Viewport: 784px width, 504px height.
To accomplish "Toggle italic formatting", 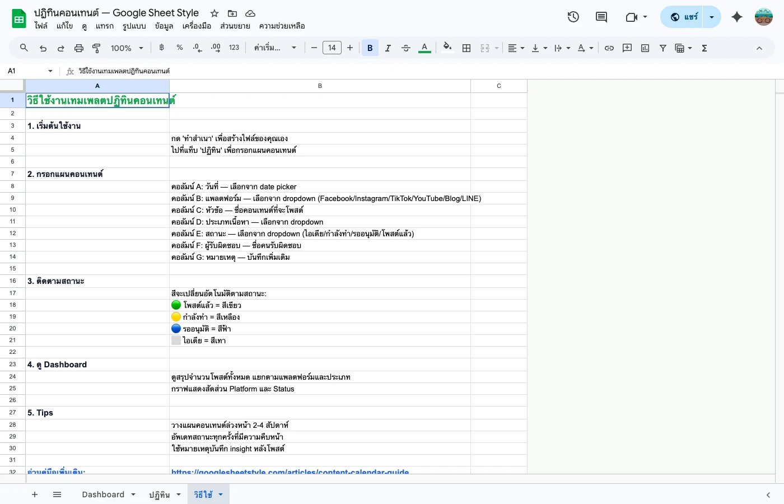I will [388, 48].
